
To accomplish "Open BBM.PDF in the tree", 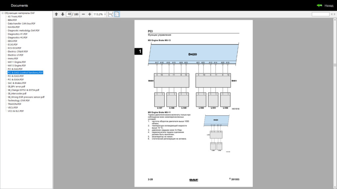I will (12, 20).
